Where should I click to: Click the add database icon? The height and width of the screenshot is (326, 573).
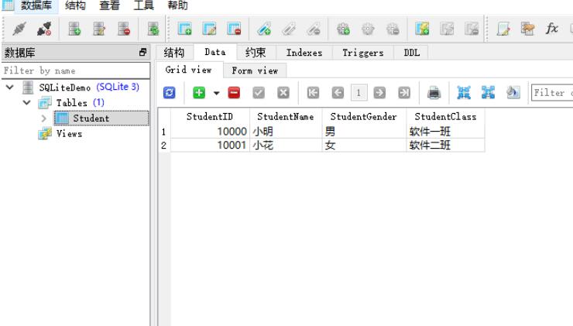click(x=74, y=29)
